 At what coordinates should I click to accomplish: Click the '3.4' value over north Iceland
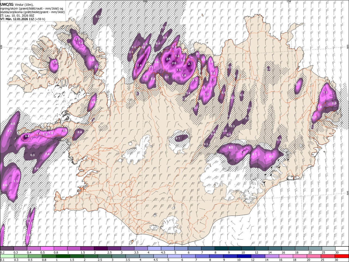point(168,59)
